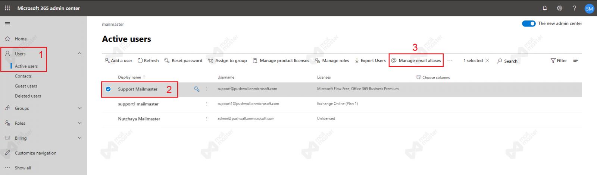Select Deleted users in the sidebar

coord(28,96)
